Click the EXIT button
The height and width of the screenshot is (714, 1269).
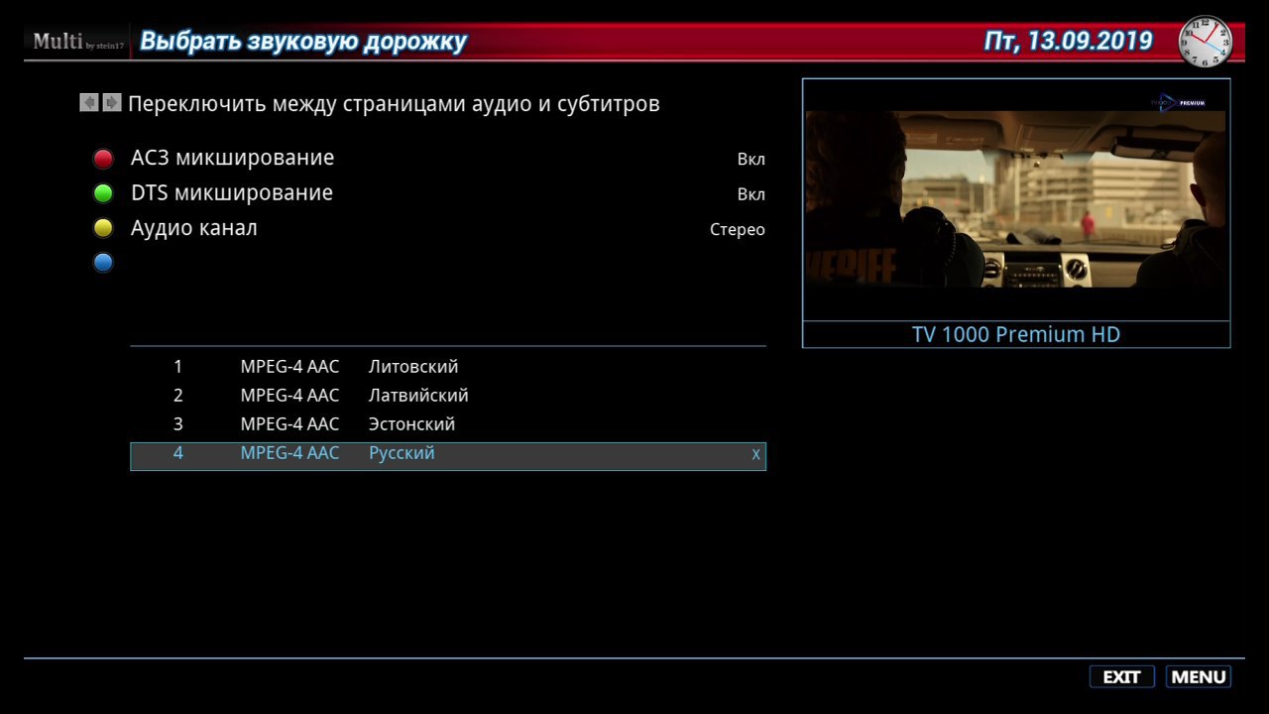point(1122,677)
